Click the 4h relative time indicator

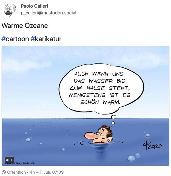pyautogui.click(x=32, y=172)
